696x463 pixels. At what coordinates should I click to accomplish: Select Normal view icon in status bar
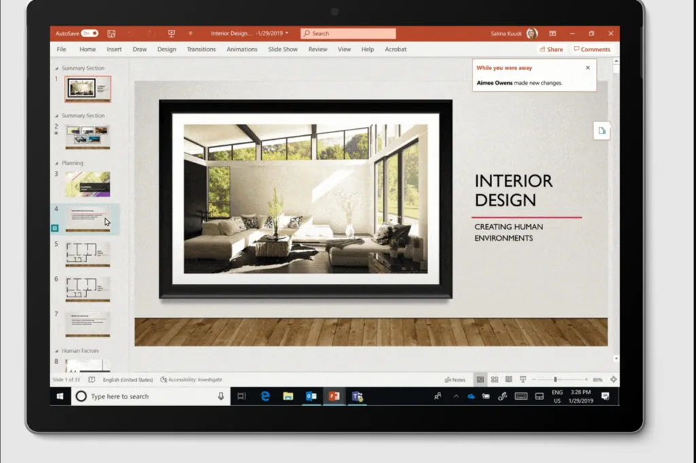click(481, 379)
